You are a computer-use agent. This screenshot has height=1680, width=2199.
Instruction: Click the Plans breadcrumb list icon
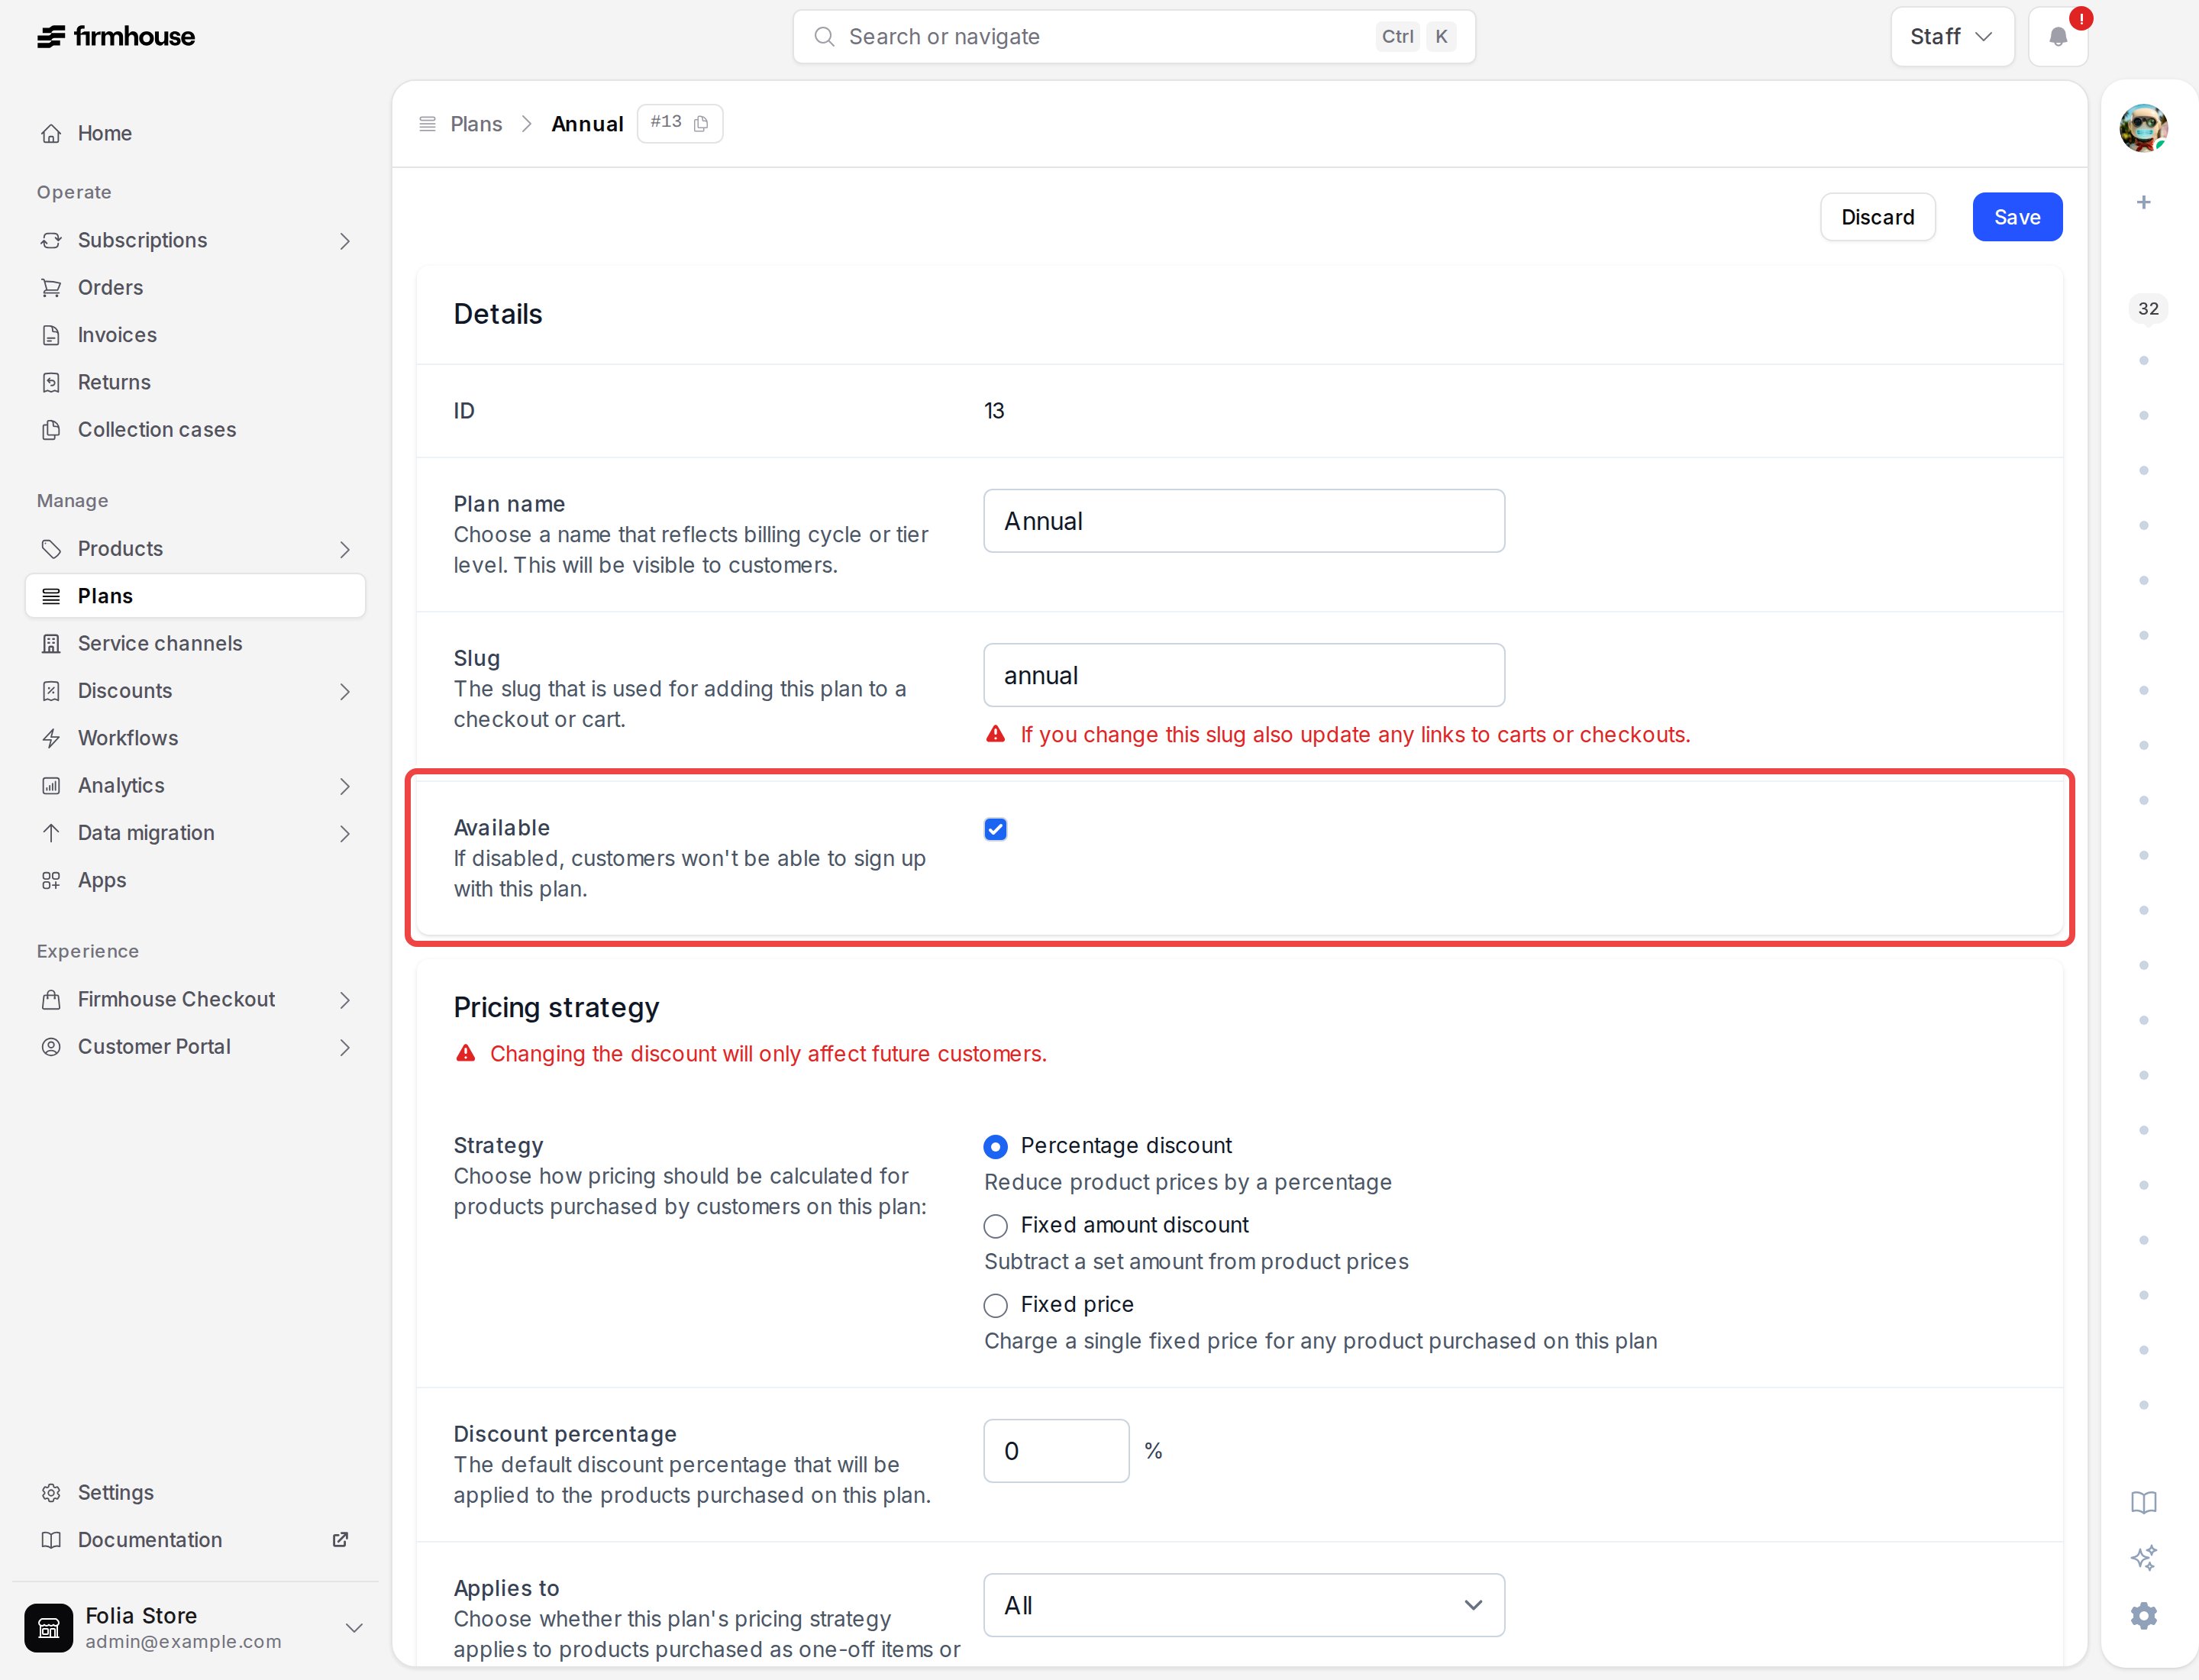(427, 124)
